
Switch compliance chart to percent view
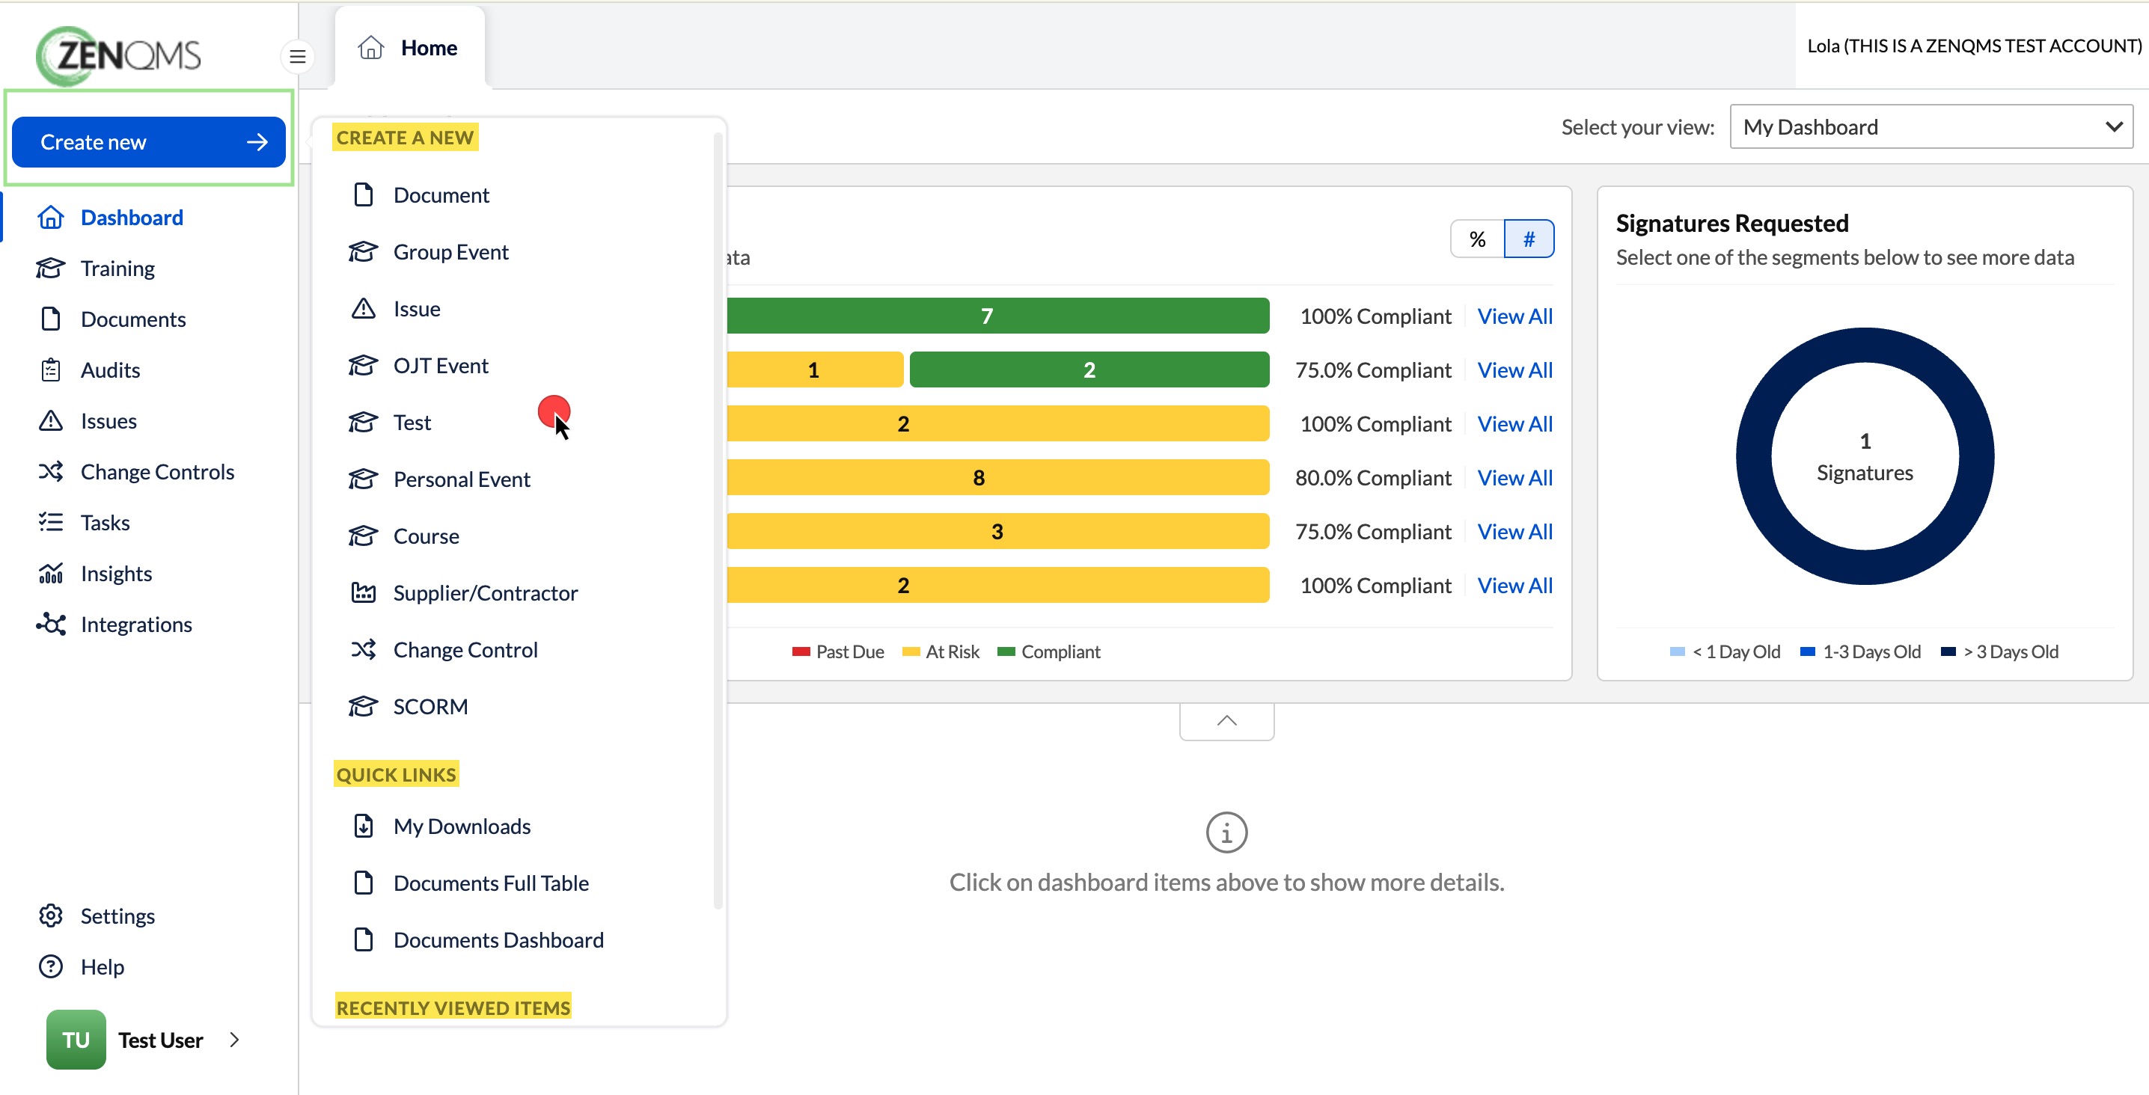(1476, 239)
